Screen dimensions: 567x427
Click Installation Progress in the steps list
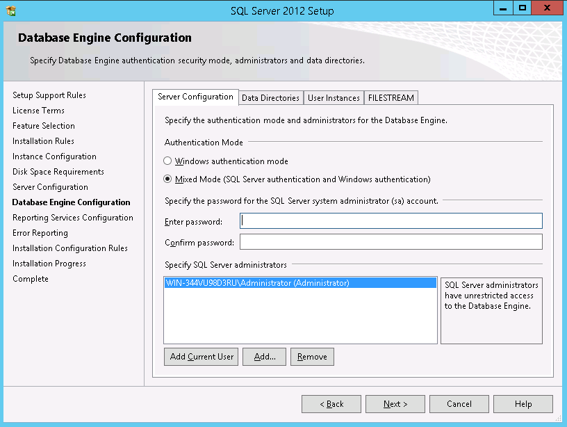pos(49,264)
